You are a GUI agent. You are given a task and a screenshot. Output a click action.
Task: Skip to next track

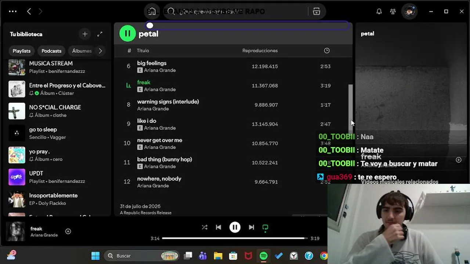point(252,227)
